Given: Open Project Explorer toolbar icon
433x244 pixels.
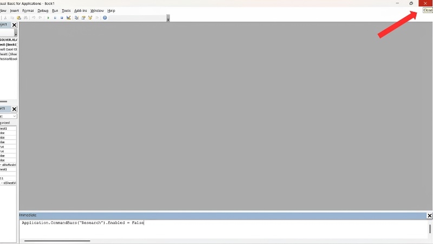Looking at the screenshot, I should [x=76, y=18].
